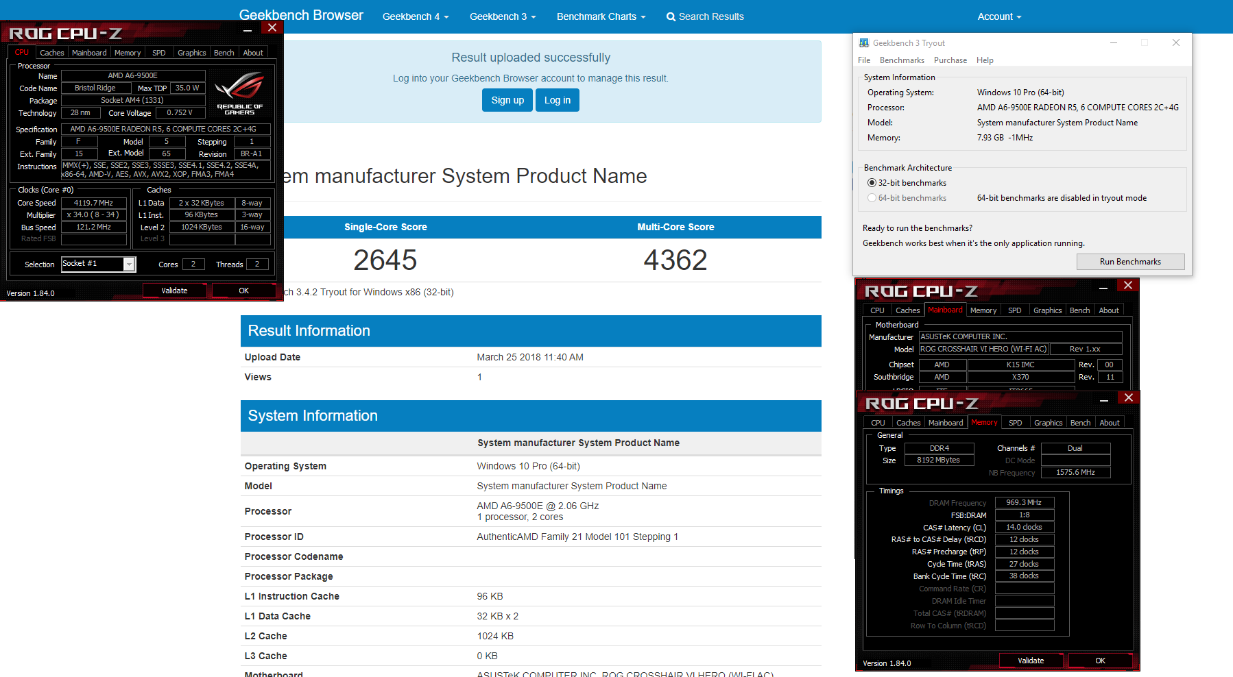Open the Geekbench 4 dropdown menu
The image size is (1233, 677).
click(416, 16)
